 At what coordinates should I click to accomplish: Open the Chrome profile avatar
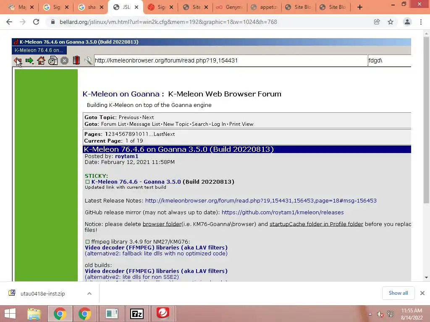coord(407,22)
